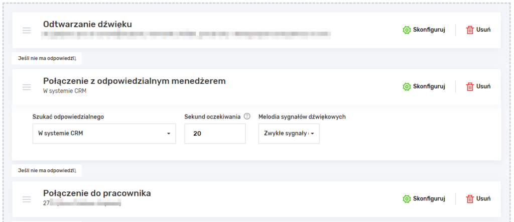Click trash icon in Połączenie do pracownika row

tap(470, 199)
